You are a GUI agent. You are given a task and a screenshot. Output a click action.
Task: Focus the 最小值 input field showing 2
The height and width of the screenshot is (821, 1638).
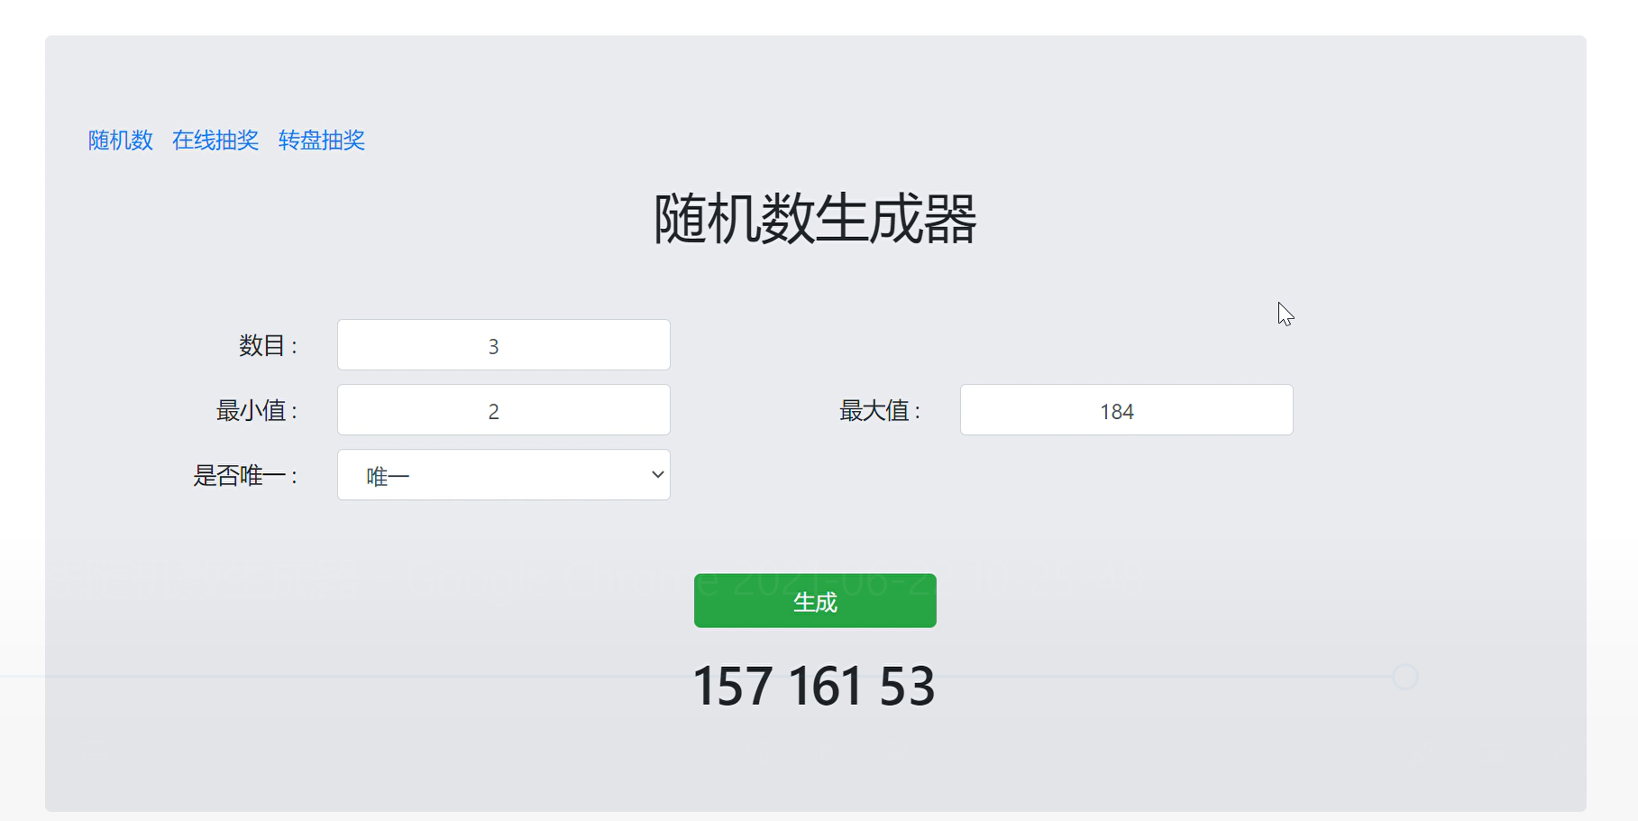click(x=504, y=410)
